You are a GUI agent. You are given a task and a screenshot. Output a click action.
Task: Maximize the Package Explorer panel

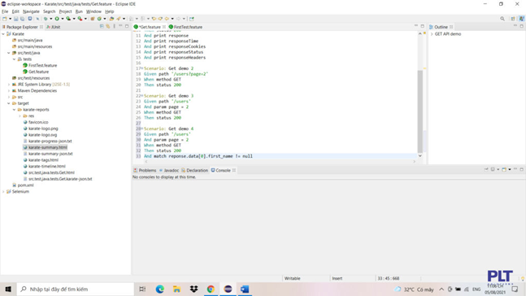tap(127, 26)
